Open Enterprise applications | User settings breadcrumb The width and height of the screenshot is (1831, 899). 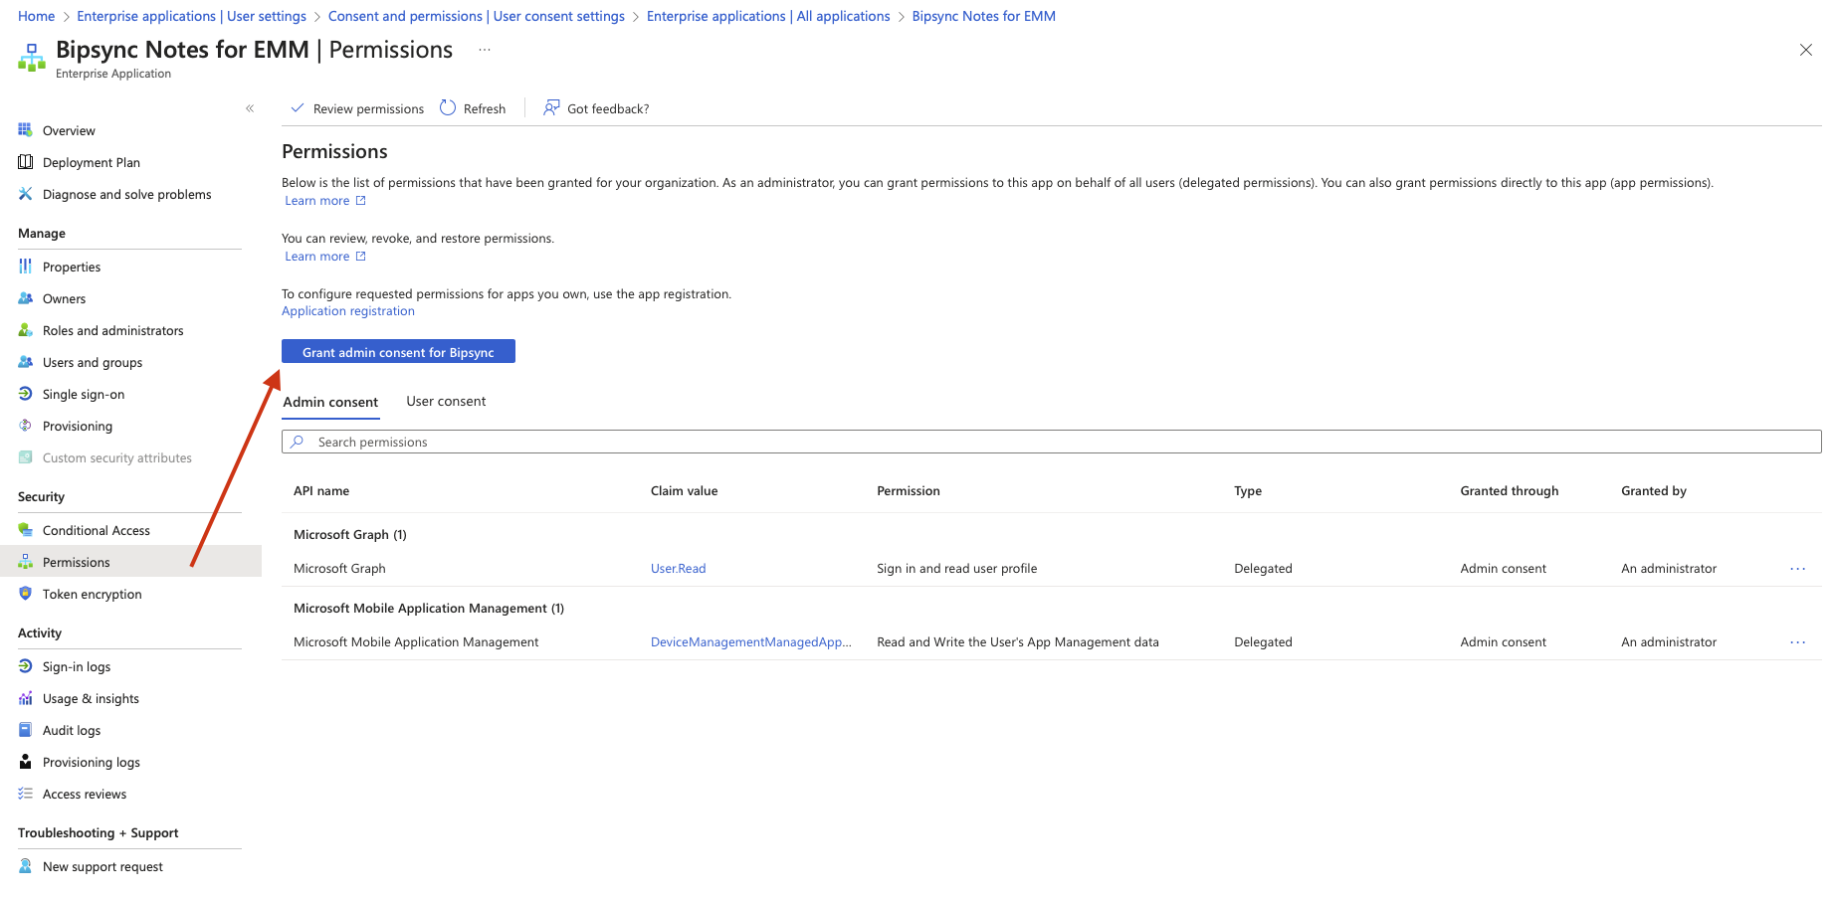pyautogui.click(x=192, y=16)
